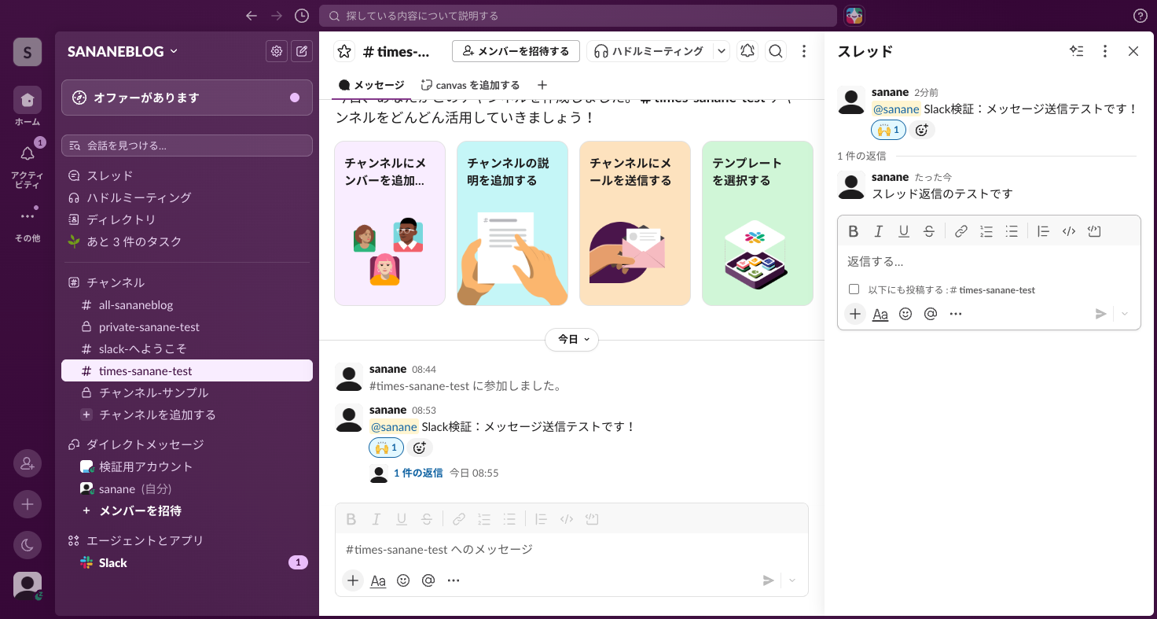Click the top search bar
The width and height of the screenshot is (1157, 619).
click(578, 16)
